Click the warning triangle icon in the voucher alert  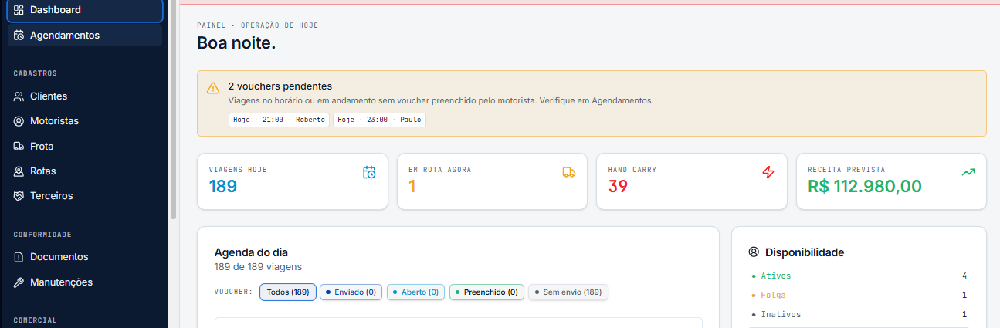point(213,89)
